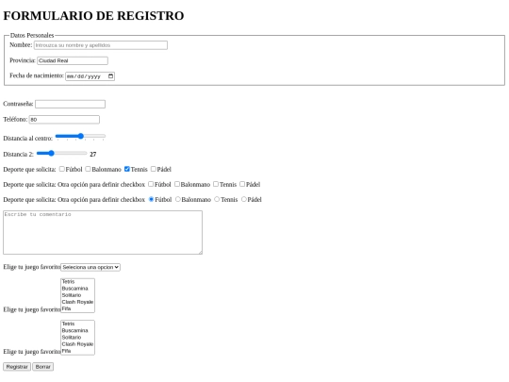Click the Nombre input field

click(101, 45)
